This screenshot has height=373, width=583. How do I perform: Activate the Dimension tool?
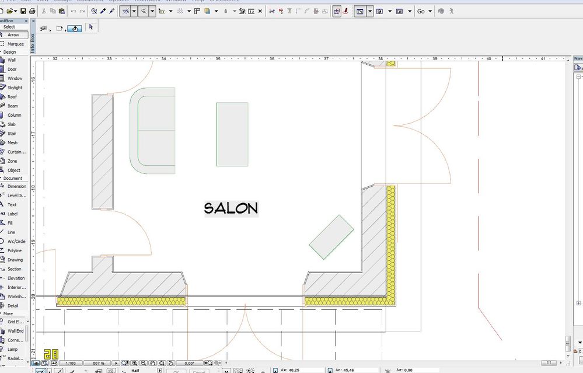[13, 186]
